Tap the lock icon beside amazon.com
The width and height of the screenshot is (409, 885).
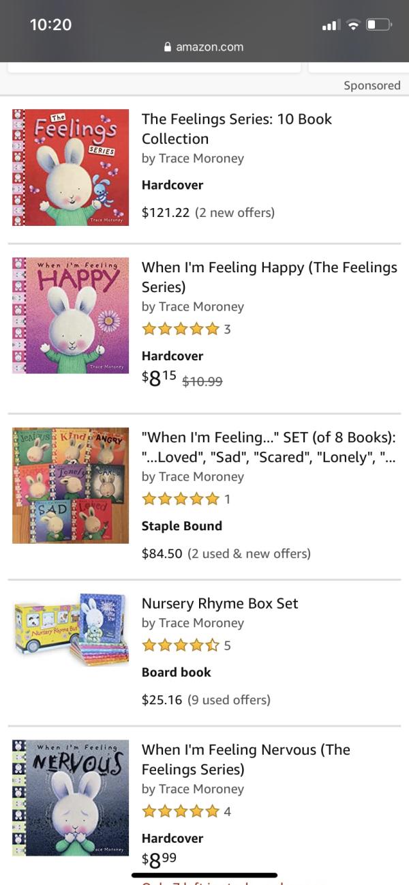(x=168, y=47)
